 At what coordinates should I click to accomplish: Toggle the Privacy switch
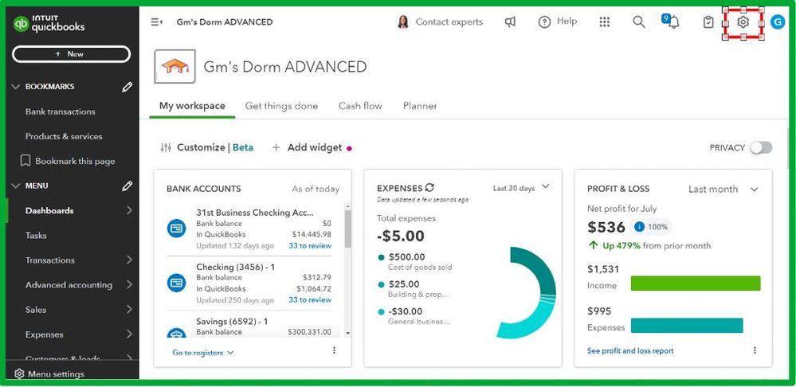pos(761,147)
